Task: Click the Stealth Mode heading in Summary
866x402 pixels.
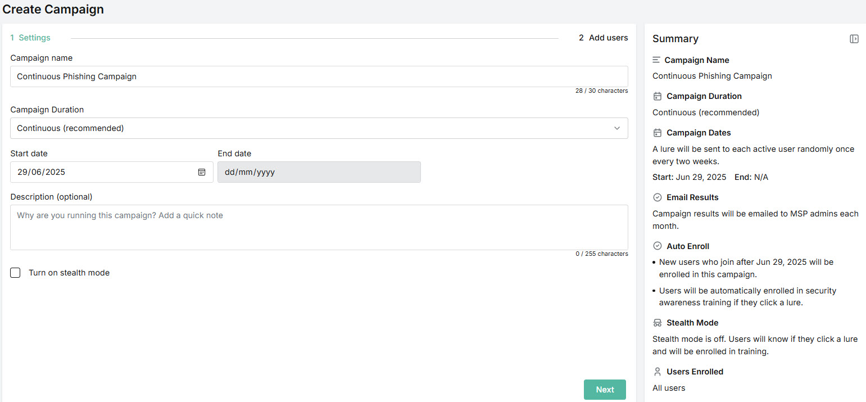Action: (x=692, y=323)
